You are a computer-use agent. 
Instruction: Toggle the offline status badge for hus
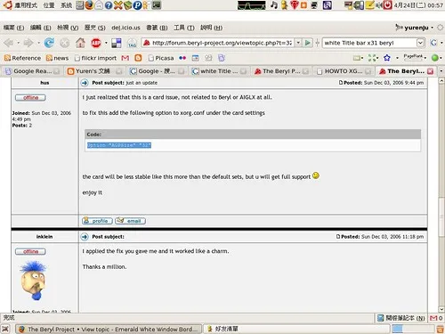tap(30, 97)
